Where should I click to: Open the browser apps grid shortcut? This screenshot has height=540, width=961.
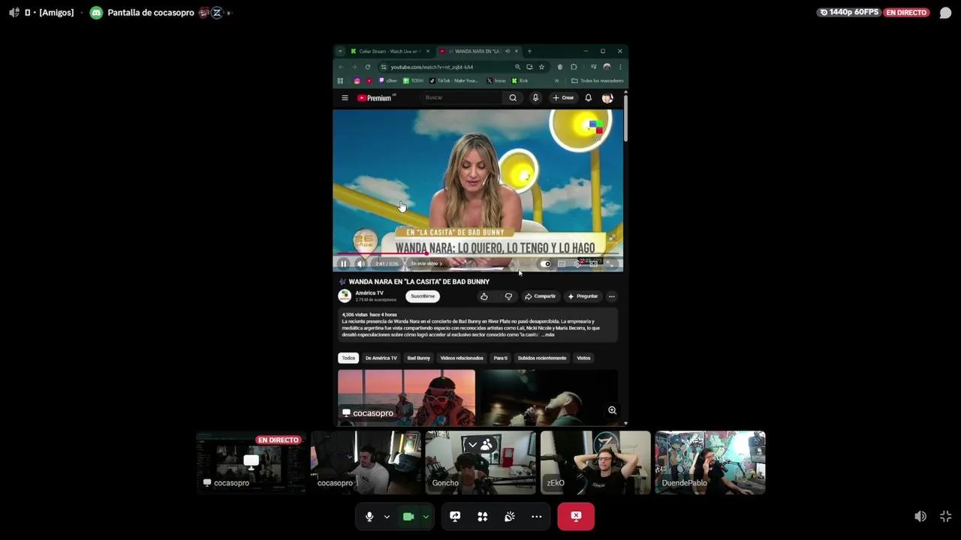tap(340, 80)
